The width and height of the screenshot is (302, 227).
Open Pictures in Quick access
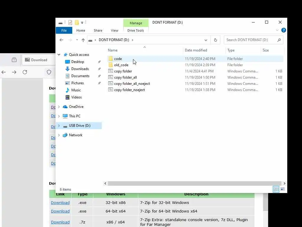coord(78,83)
